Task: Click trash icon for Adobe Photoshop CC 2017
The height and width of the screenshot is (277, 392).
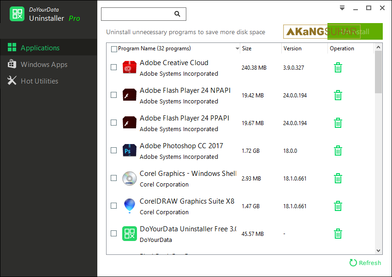Action: pos(338,151)
